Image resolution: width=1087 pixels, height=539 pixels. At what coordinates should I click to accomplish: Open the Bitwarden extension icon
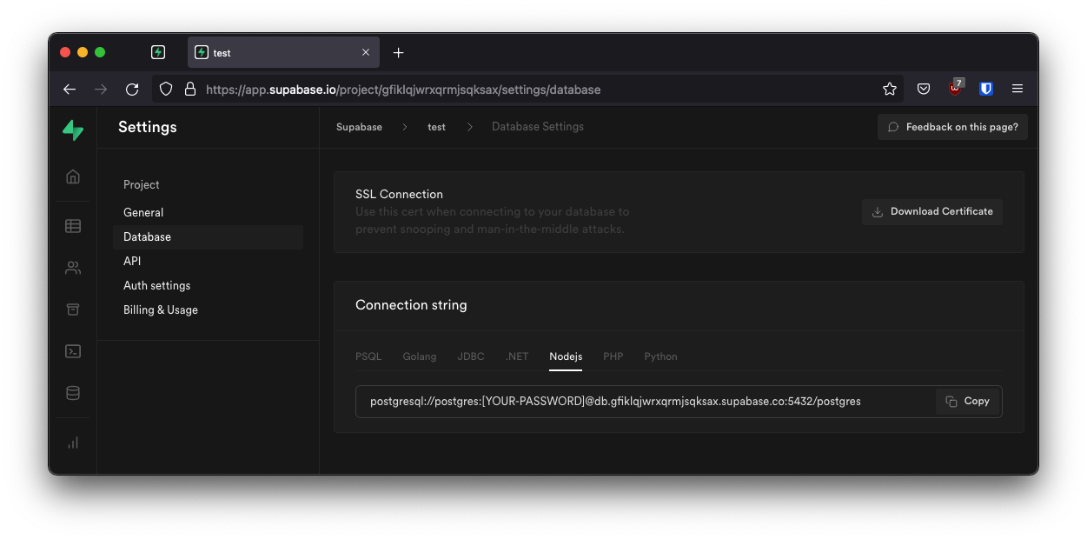[986, 90]
